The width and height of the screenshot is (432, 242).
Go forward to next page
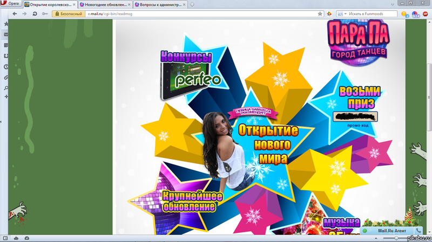24,14
